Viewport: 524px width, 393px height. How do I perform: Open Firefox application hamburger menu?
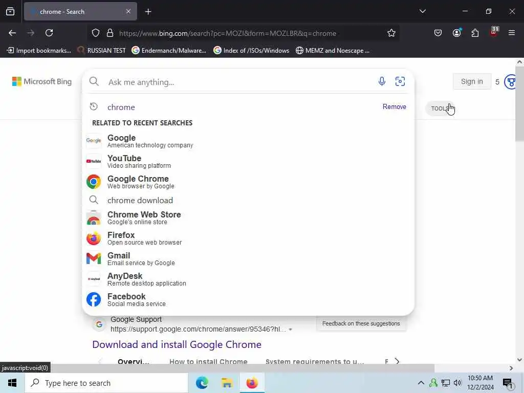click(x=512, y=33)
